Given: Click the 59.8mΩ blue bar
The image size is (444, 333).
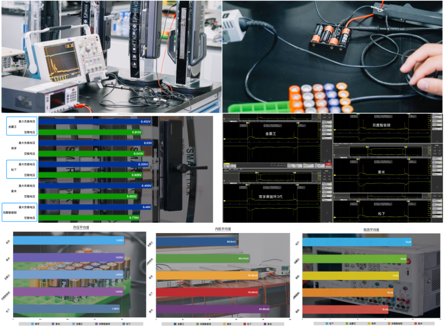Looking at the screenshot, I should tap(196, 242).
